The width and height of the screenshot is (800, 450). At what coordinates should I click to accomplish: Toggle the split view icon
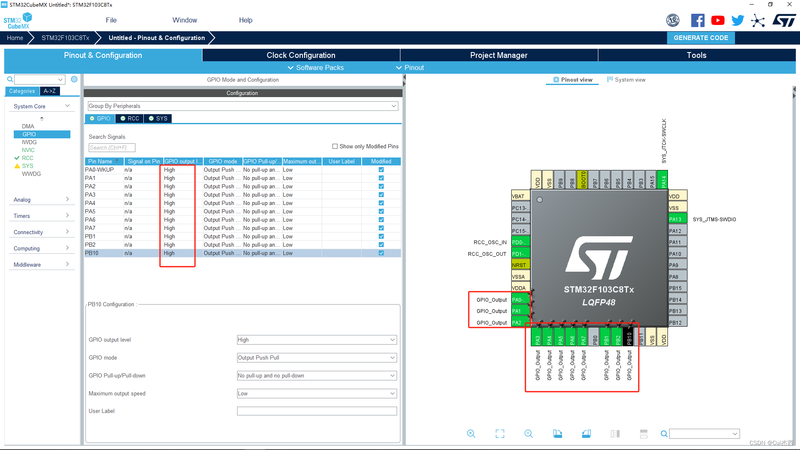pos(615,434)
